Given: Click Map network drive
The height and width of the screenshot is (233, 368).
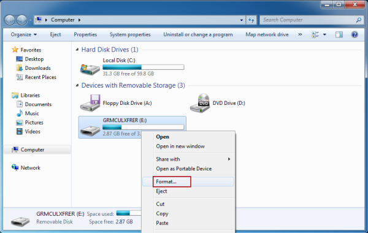Looking at the screenshot, I should point(267,34).
